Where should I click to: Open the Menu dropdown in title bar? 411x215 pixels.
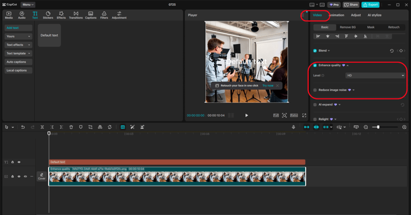28,4
